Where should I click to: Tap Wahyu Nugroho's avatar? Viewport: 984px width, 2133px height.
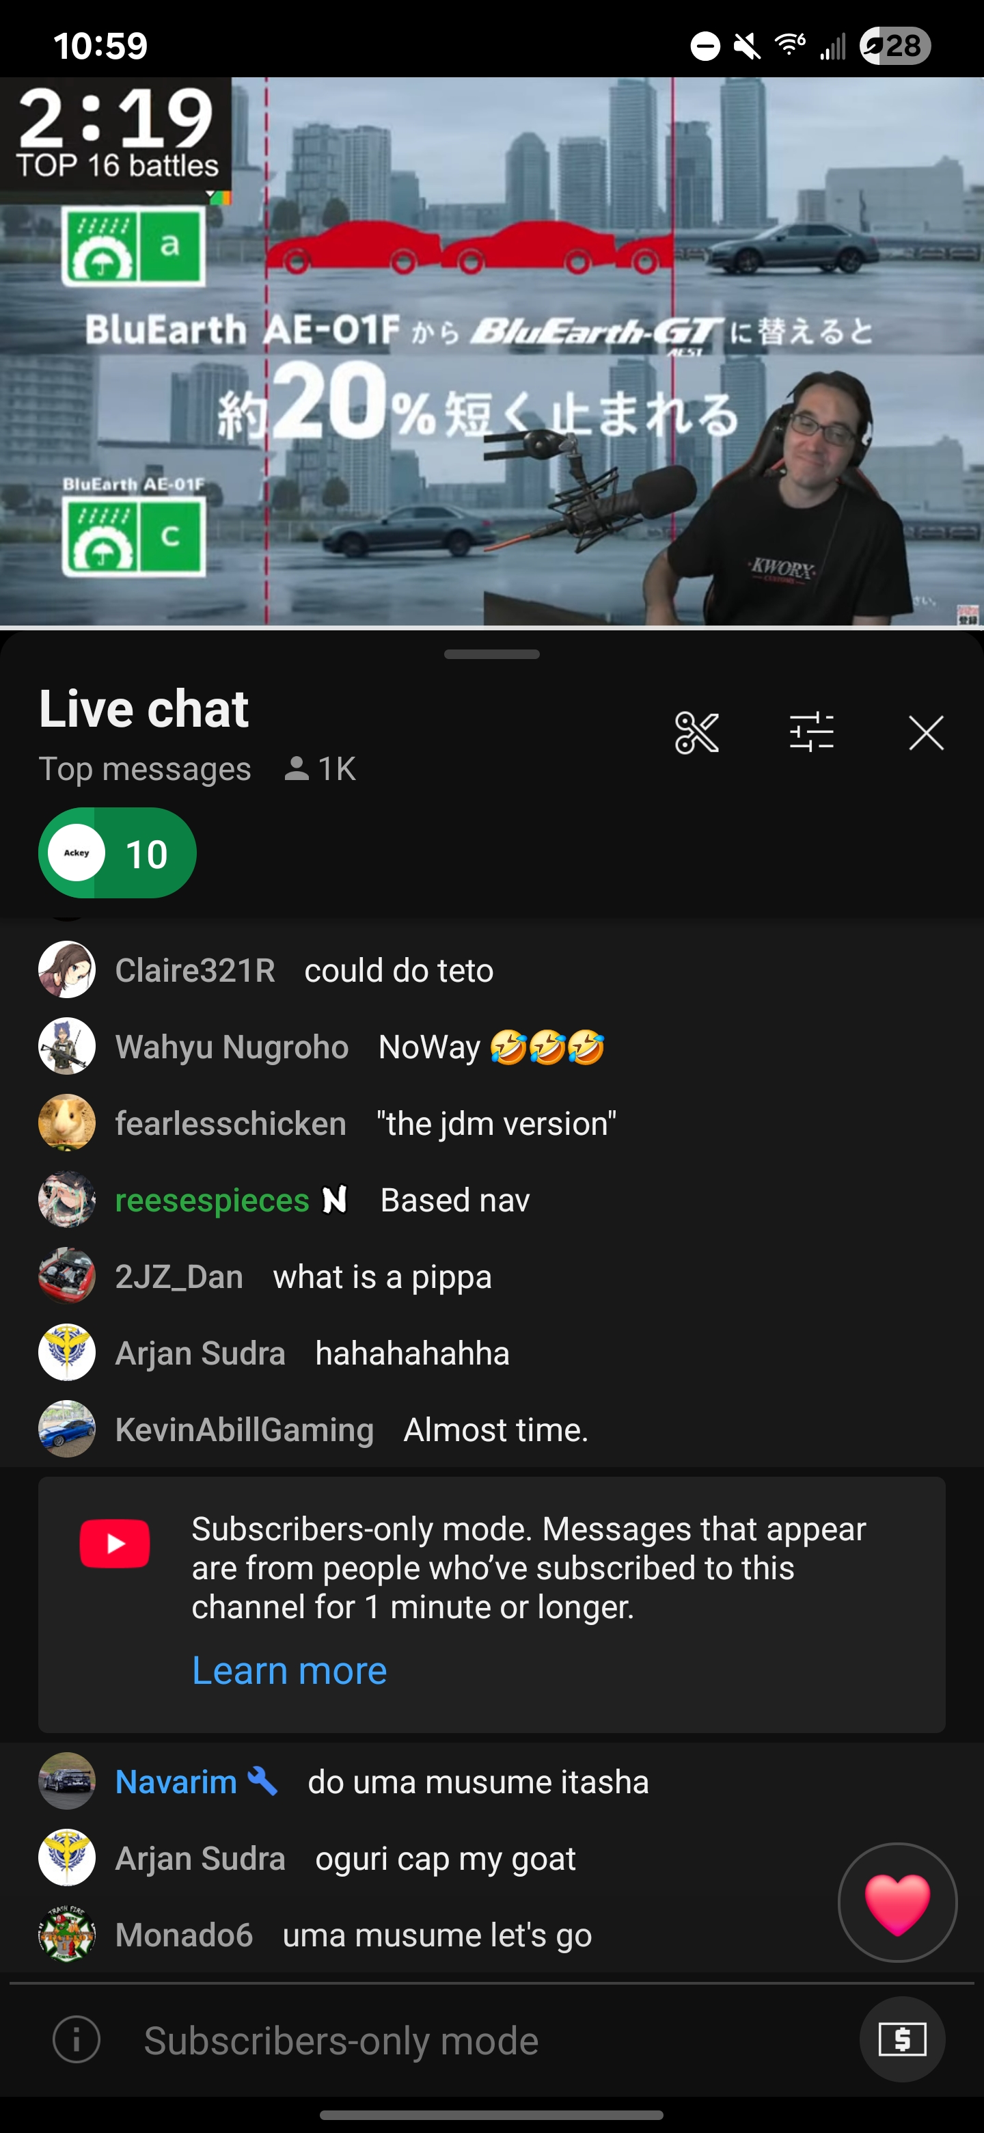[67, 1046]
